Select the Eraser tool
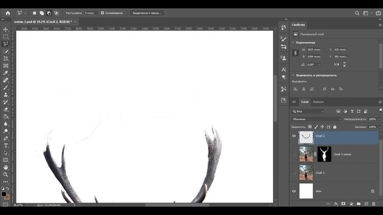383x215 pixels. click(5, 109)
